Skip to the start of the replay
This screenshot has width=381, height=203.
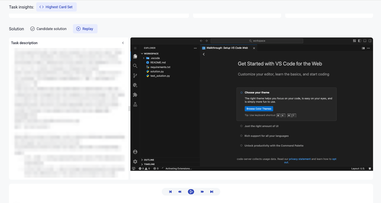click(170, 192)
